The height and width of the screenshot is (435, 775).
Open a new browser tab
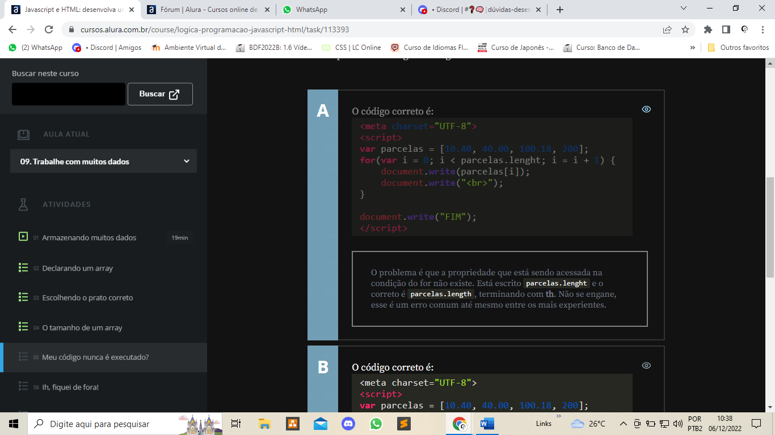tap(560, 10)
